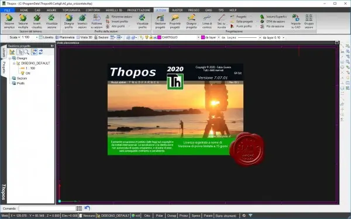
Task: Click the magenta da layer color swatch
Action: coord(203,37)
